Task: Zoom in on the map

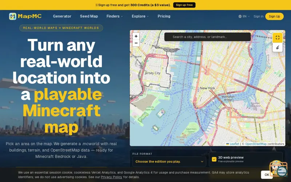Action: click(x=136, y=36)
